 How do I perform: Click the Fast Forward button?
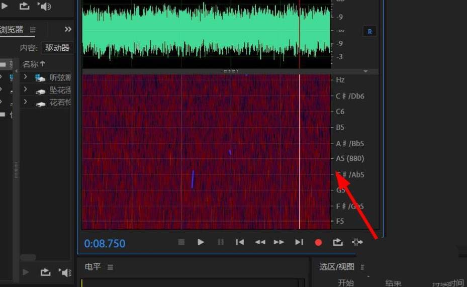[x=279, y=242]
